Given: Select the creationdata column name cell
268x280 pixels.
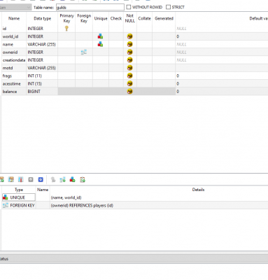Looking at the screenshot, I should [14, 60].
